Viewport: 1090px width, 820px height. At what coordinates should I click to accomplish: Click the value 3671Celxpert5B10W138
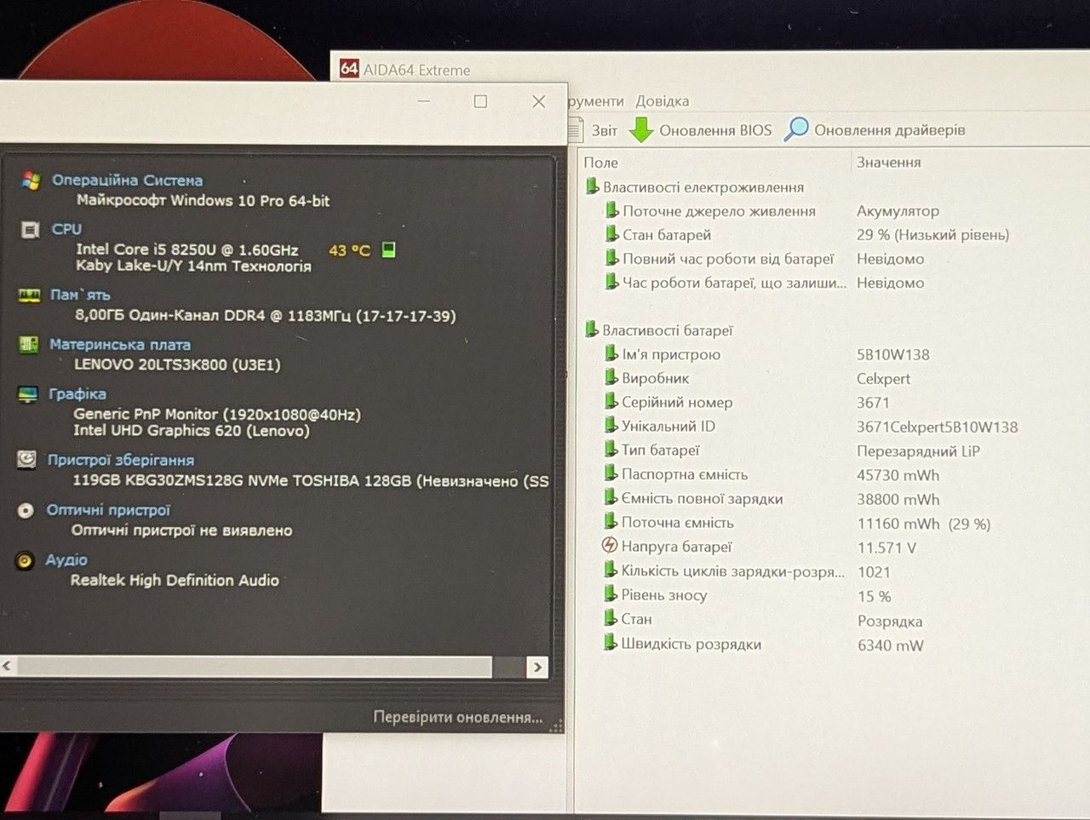(x=938, y=427)
